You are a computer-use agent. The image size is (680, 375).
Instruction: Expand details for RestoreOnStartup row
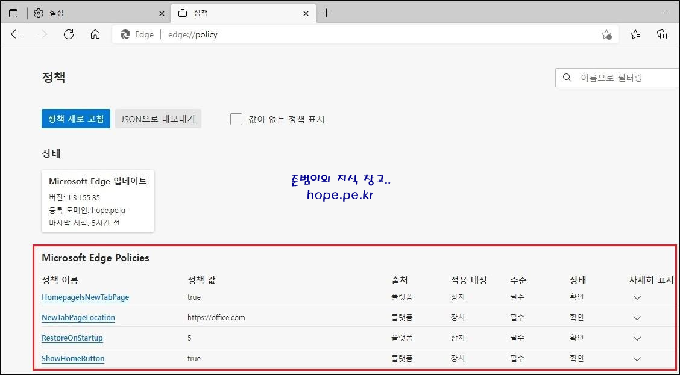(x=637, y=338)
